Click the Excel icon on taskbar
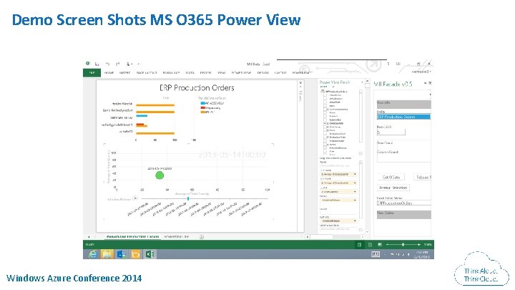 (x=149, y=254)
